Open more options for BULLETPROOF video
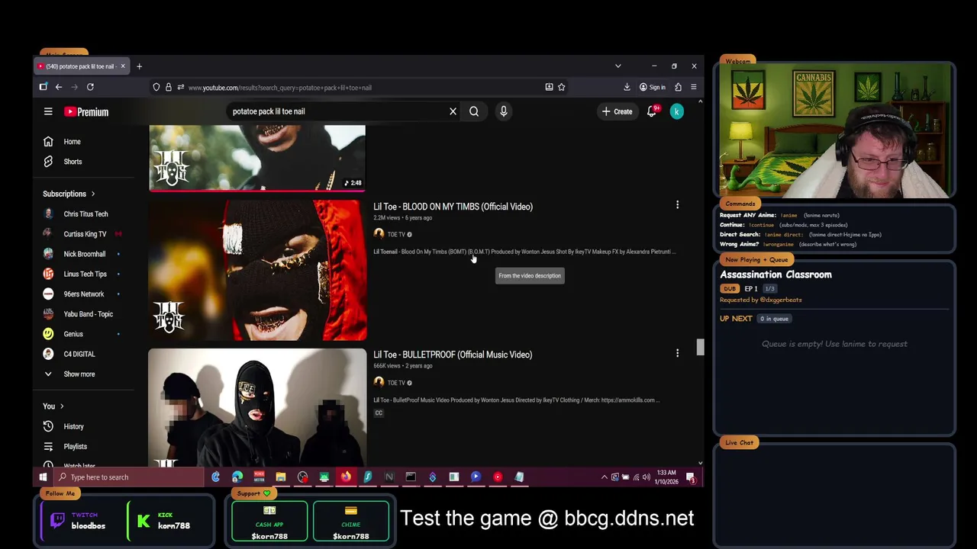Viewport: 977px width, 549px height. (677, 353)
